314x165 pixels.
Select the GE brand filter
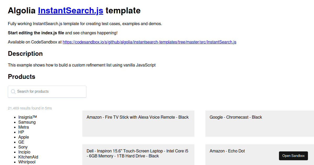click(21, 142)
